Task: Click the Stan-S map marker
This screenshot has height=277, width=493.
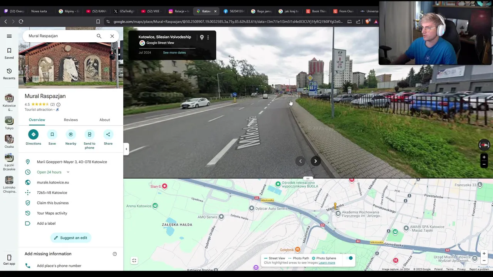Action: (x=164, y=186)
